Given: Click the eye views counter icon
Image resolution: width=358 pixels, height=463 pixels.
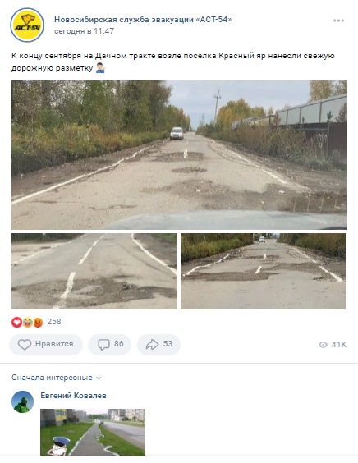Looking at the screenshot, I should pyautogui.click(x=323, y=345).
